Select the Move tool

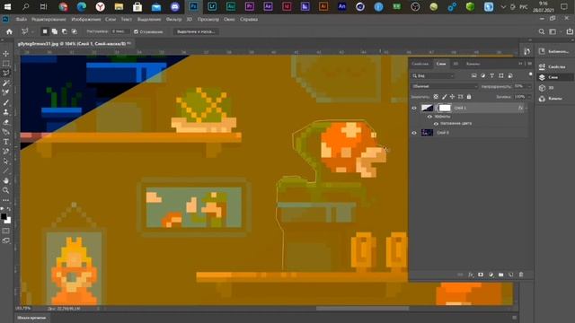6,54
